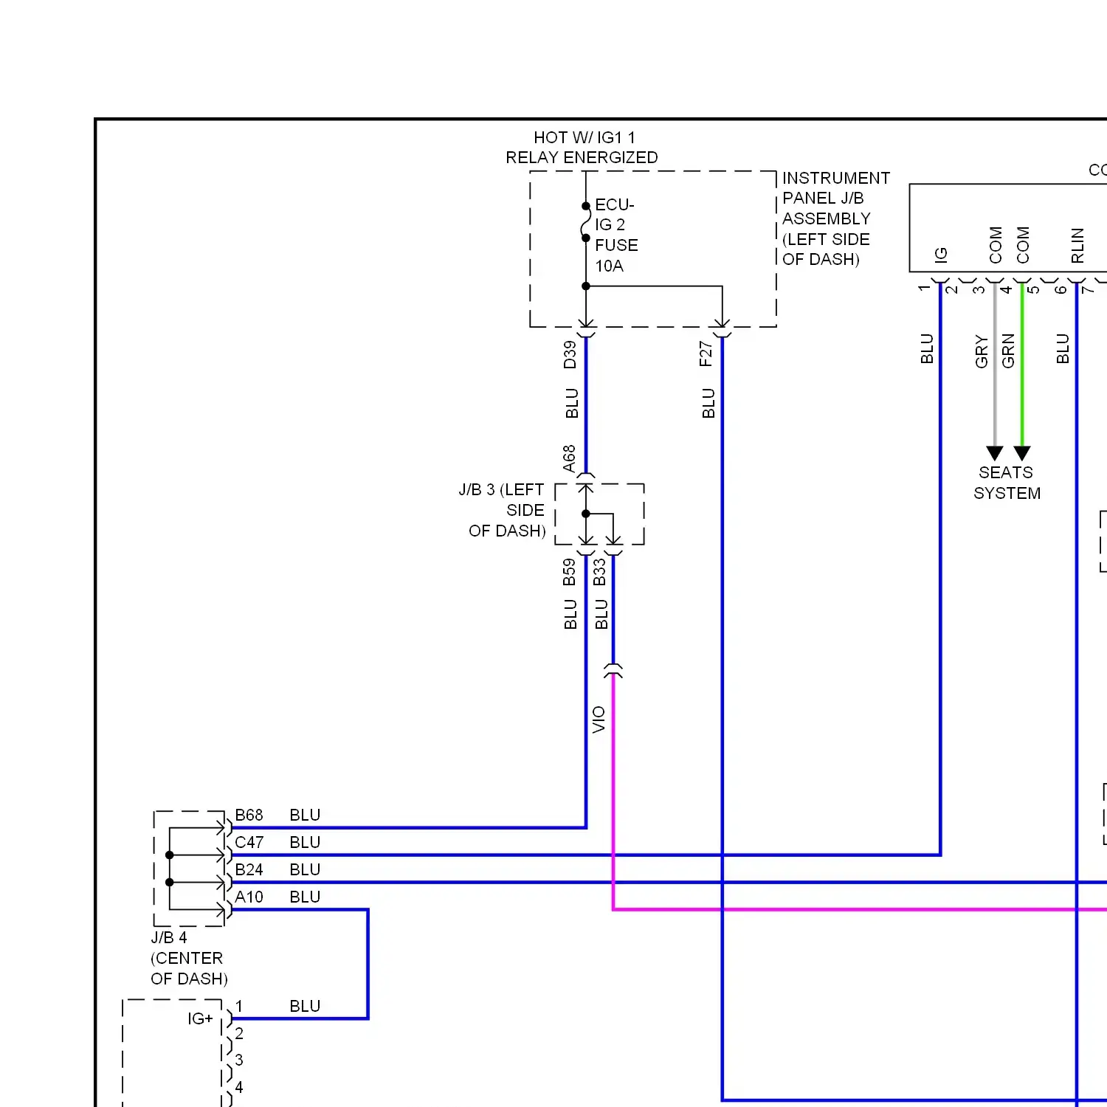Click the 'GRY' wire color label
Image resolution: width=1107 pixels, height=1107 pixels.
tap(982, 351)
